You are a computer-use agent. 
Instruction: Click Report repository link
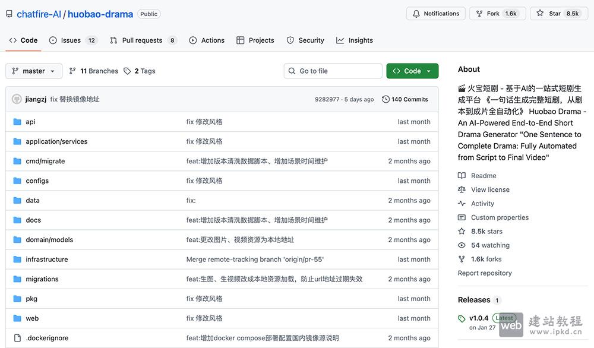pos(485,273)
